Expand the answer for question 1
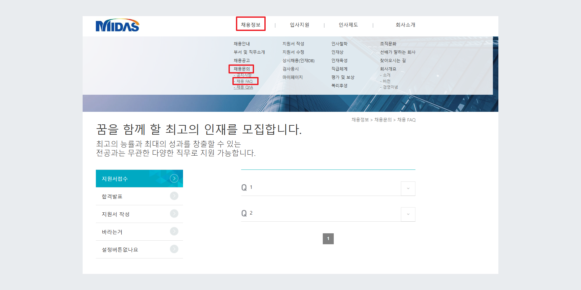 pyautogui.click(x=408, y=189)
